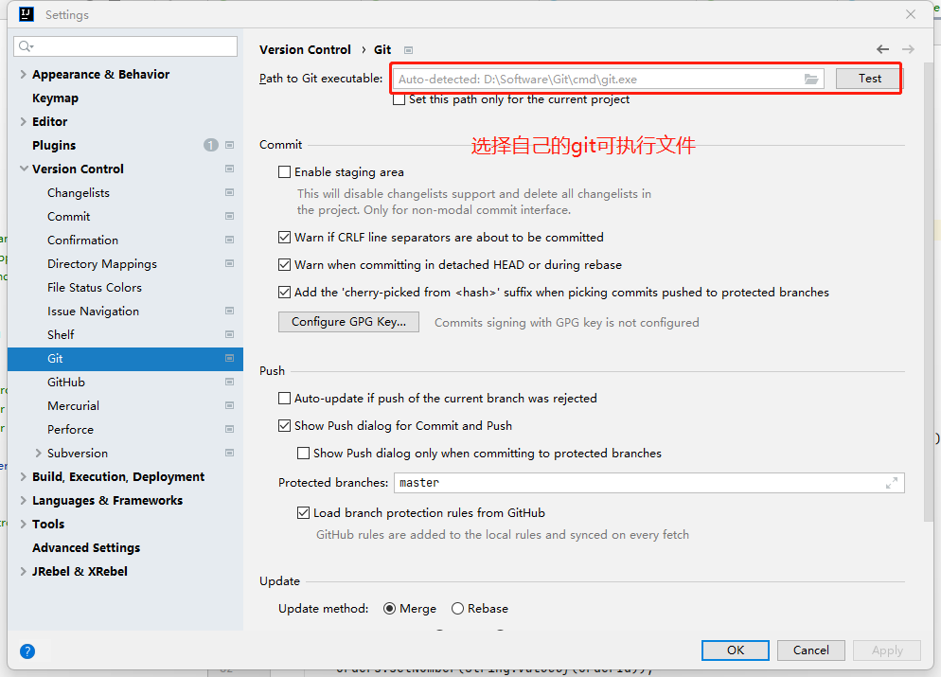Click the project icon on Commit row

229,216
